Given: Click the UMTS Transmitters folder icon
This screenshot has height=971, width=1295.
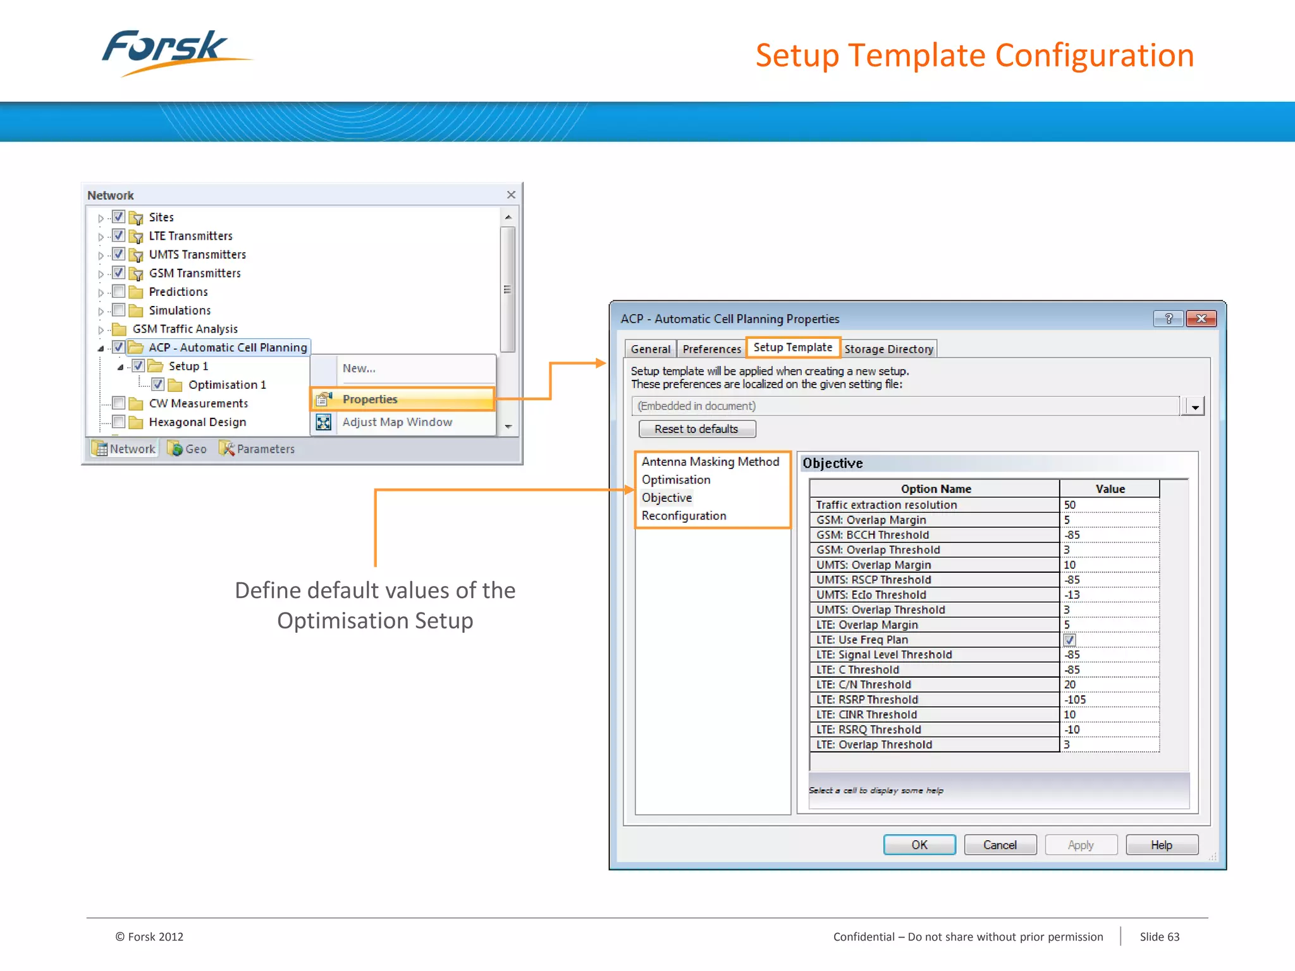Looking at the screenshot, I should tap(136, 255).
